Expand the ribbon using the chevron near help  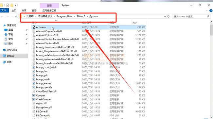tap(207, 10)
